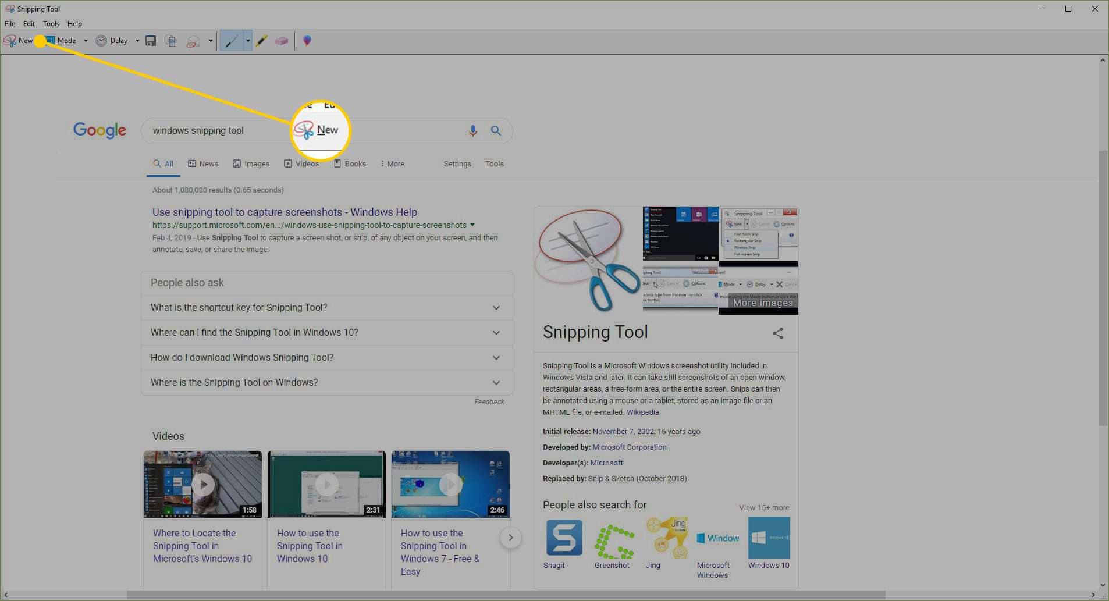Open the Edit menu
Viewport: 1109px width, 601px height.
click(29, 24)
